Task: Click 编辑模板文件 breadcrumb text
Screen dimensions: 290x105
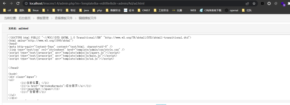Action: tap(88, 18)
